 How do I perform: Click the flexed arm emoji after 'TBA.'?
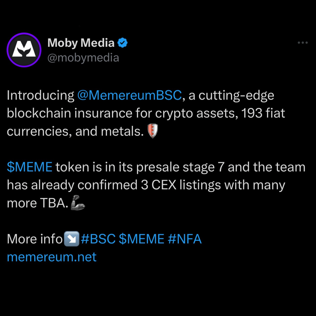[x=78, y=203]
